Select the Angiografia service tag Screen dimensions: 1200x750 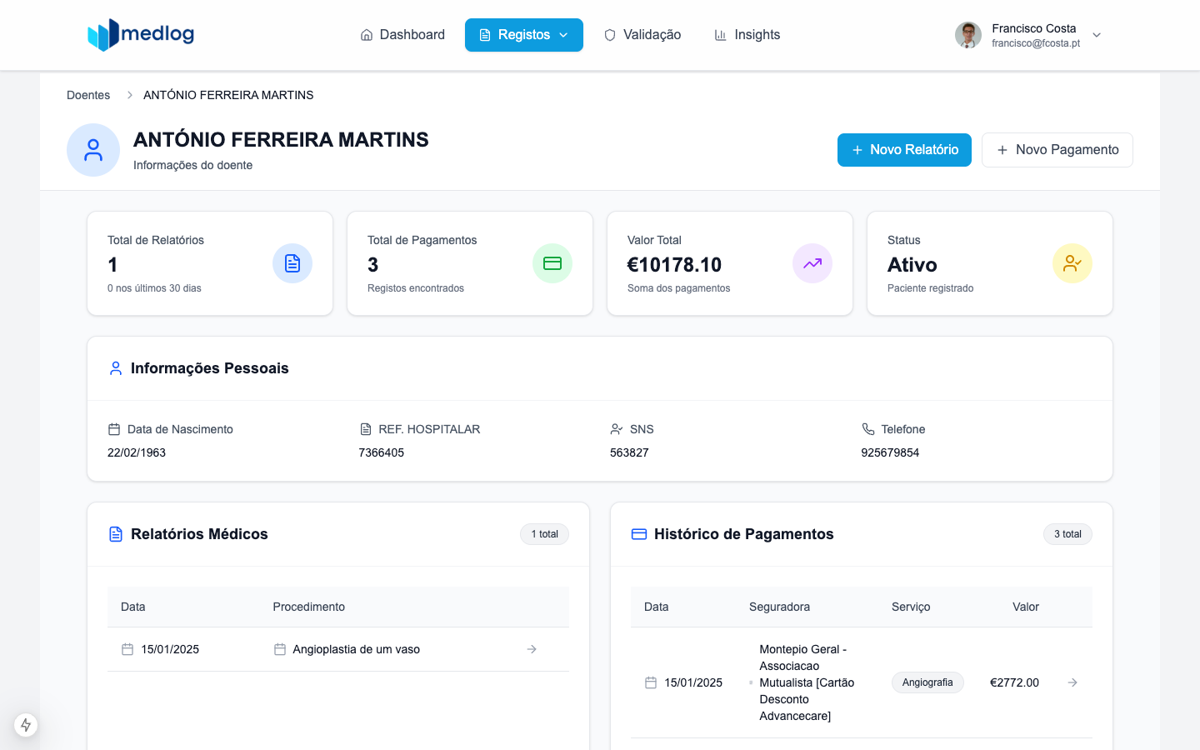coord(927,682)
